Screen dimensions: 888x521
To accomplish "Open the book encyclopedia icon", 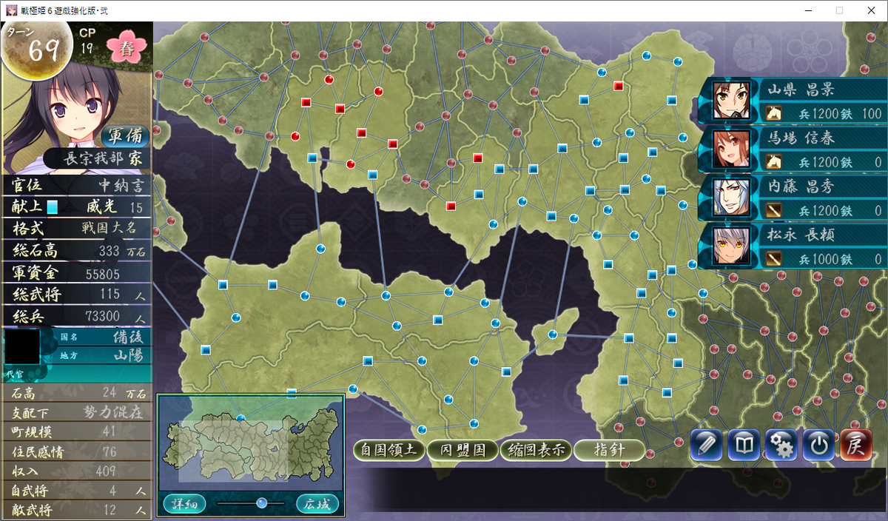I will [x=744, y=445].
